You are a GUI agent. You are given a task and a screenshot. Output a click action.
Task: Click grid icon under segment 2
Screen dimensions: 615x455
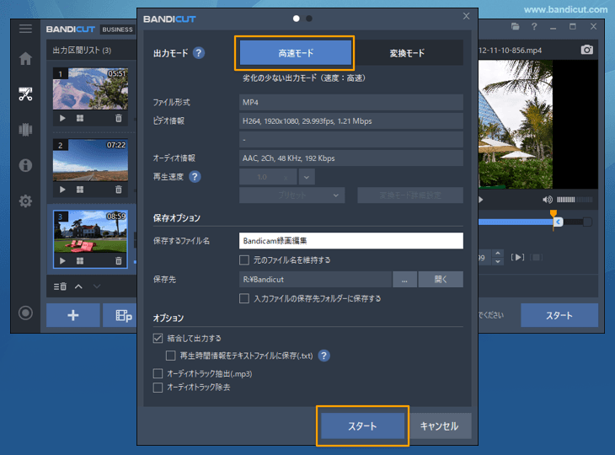(x=80, y=190)
